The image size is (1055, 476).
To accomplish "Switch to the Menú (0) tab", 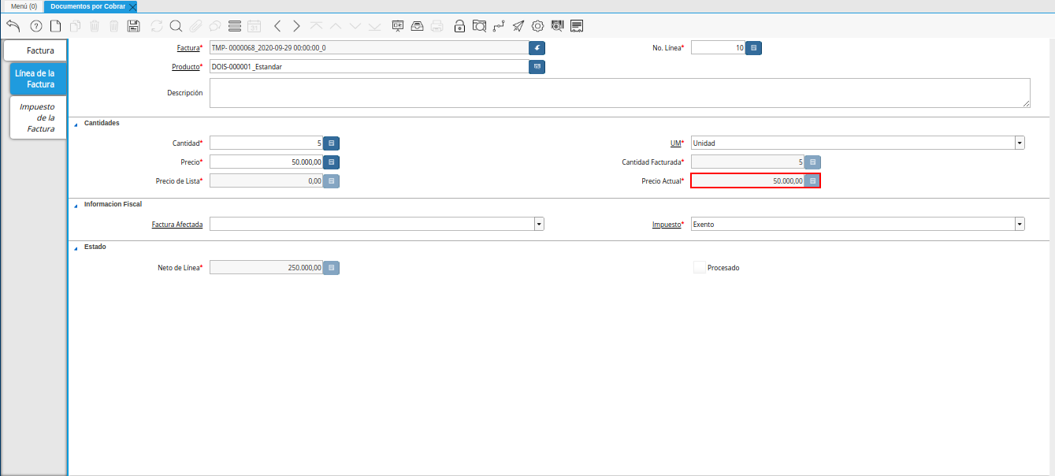I will (x=24, y=6).
